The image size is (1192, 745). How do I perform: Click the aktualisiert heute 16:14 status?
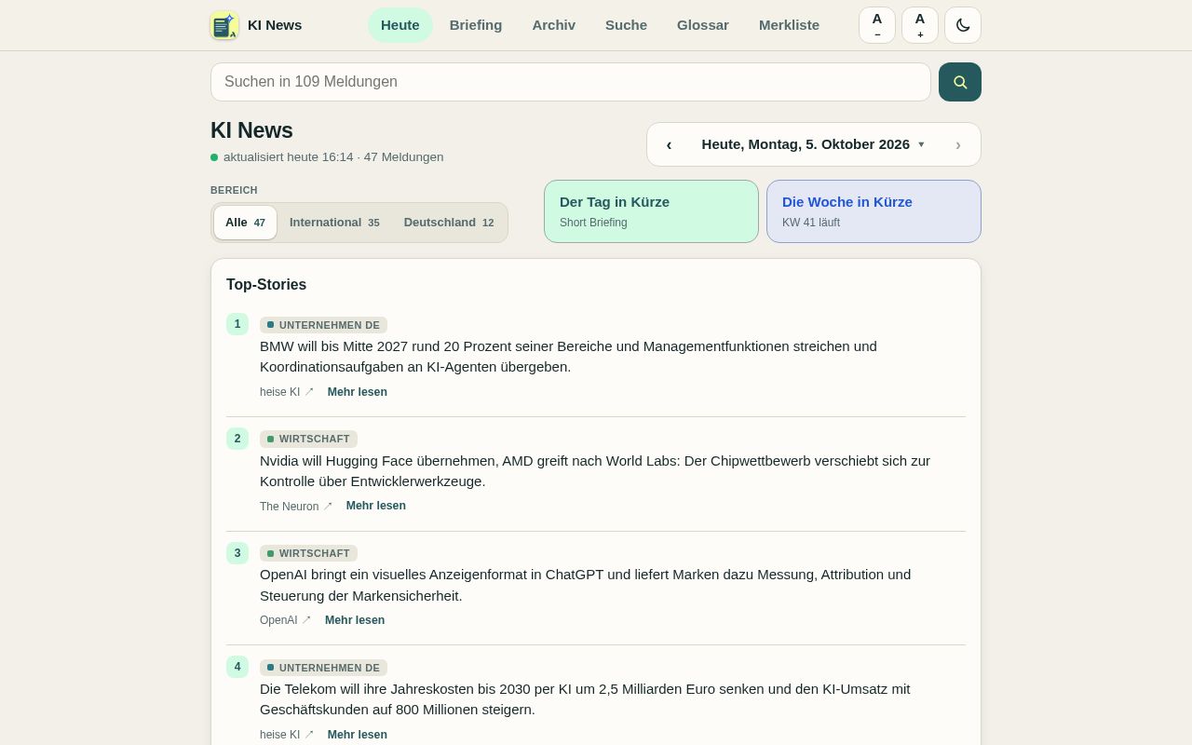[327, 157]
